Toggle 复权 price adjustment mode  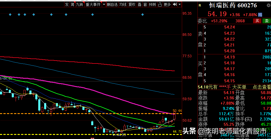click(x=132, y=4)
